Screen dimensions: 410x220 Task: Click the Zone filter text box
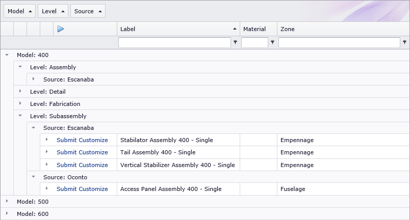click(x=339, y=43)
